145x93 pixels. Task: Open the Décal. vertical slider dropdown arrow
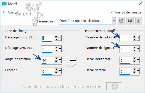(138, 71)
